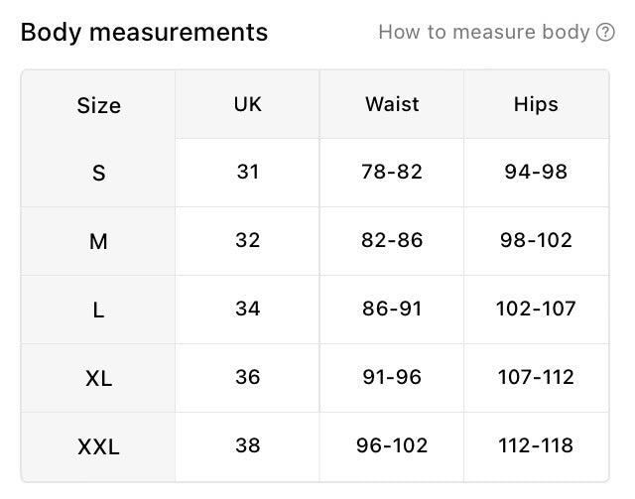Viewport: 635px width, 499px height.
Task: Click the UK column header
Action: (x=247, y=104)
